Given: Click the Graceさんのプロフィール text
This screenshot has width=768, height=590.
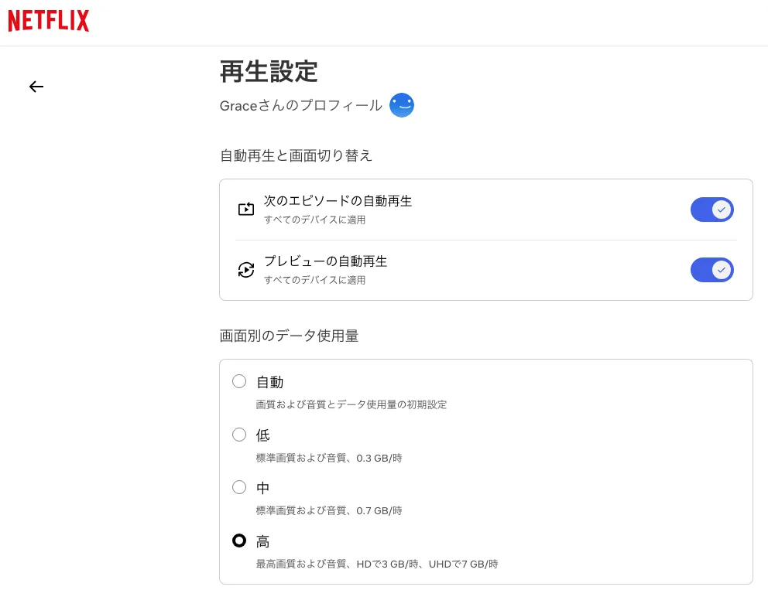Looking at the screenshot, I should [300, 105].
